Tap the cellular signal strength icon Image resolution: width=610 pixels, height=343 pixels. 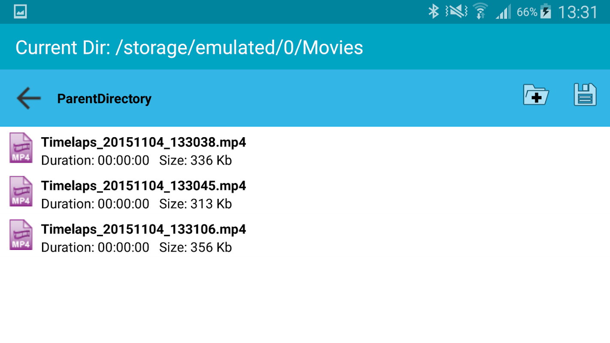(x=504, y=12)
